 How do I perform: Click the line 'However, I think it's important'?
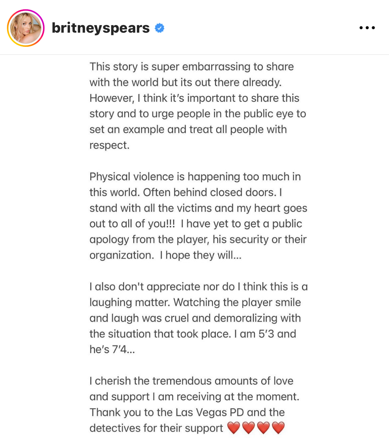coord(194,98)
